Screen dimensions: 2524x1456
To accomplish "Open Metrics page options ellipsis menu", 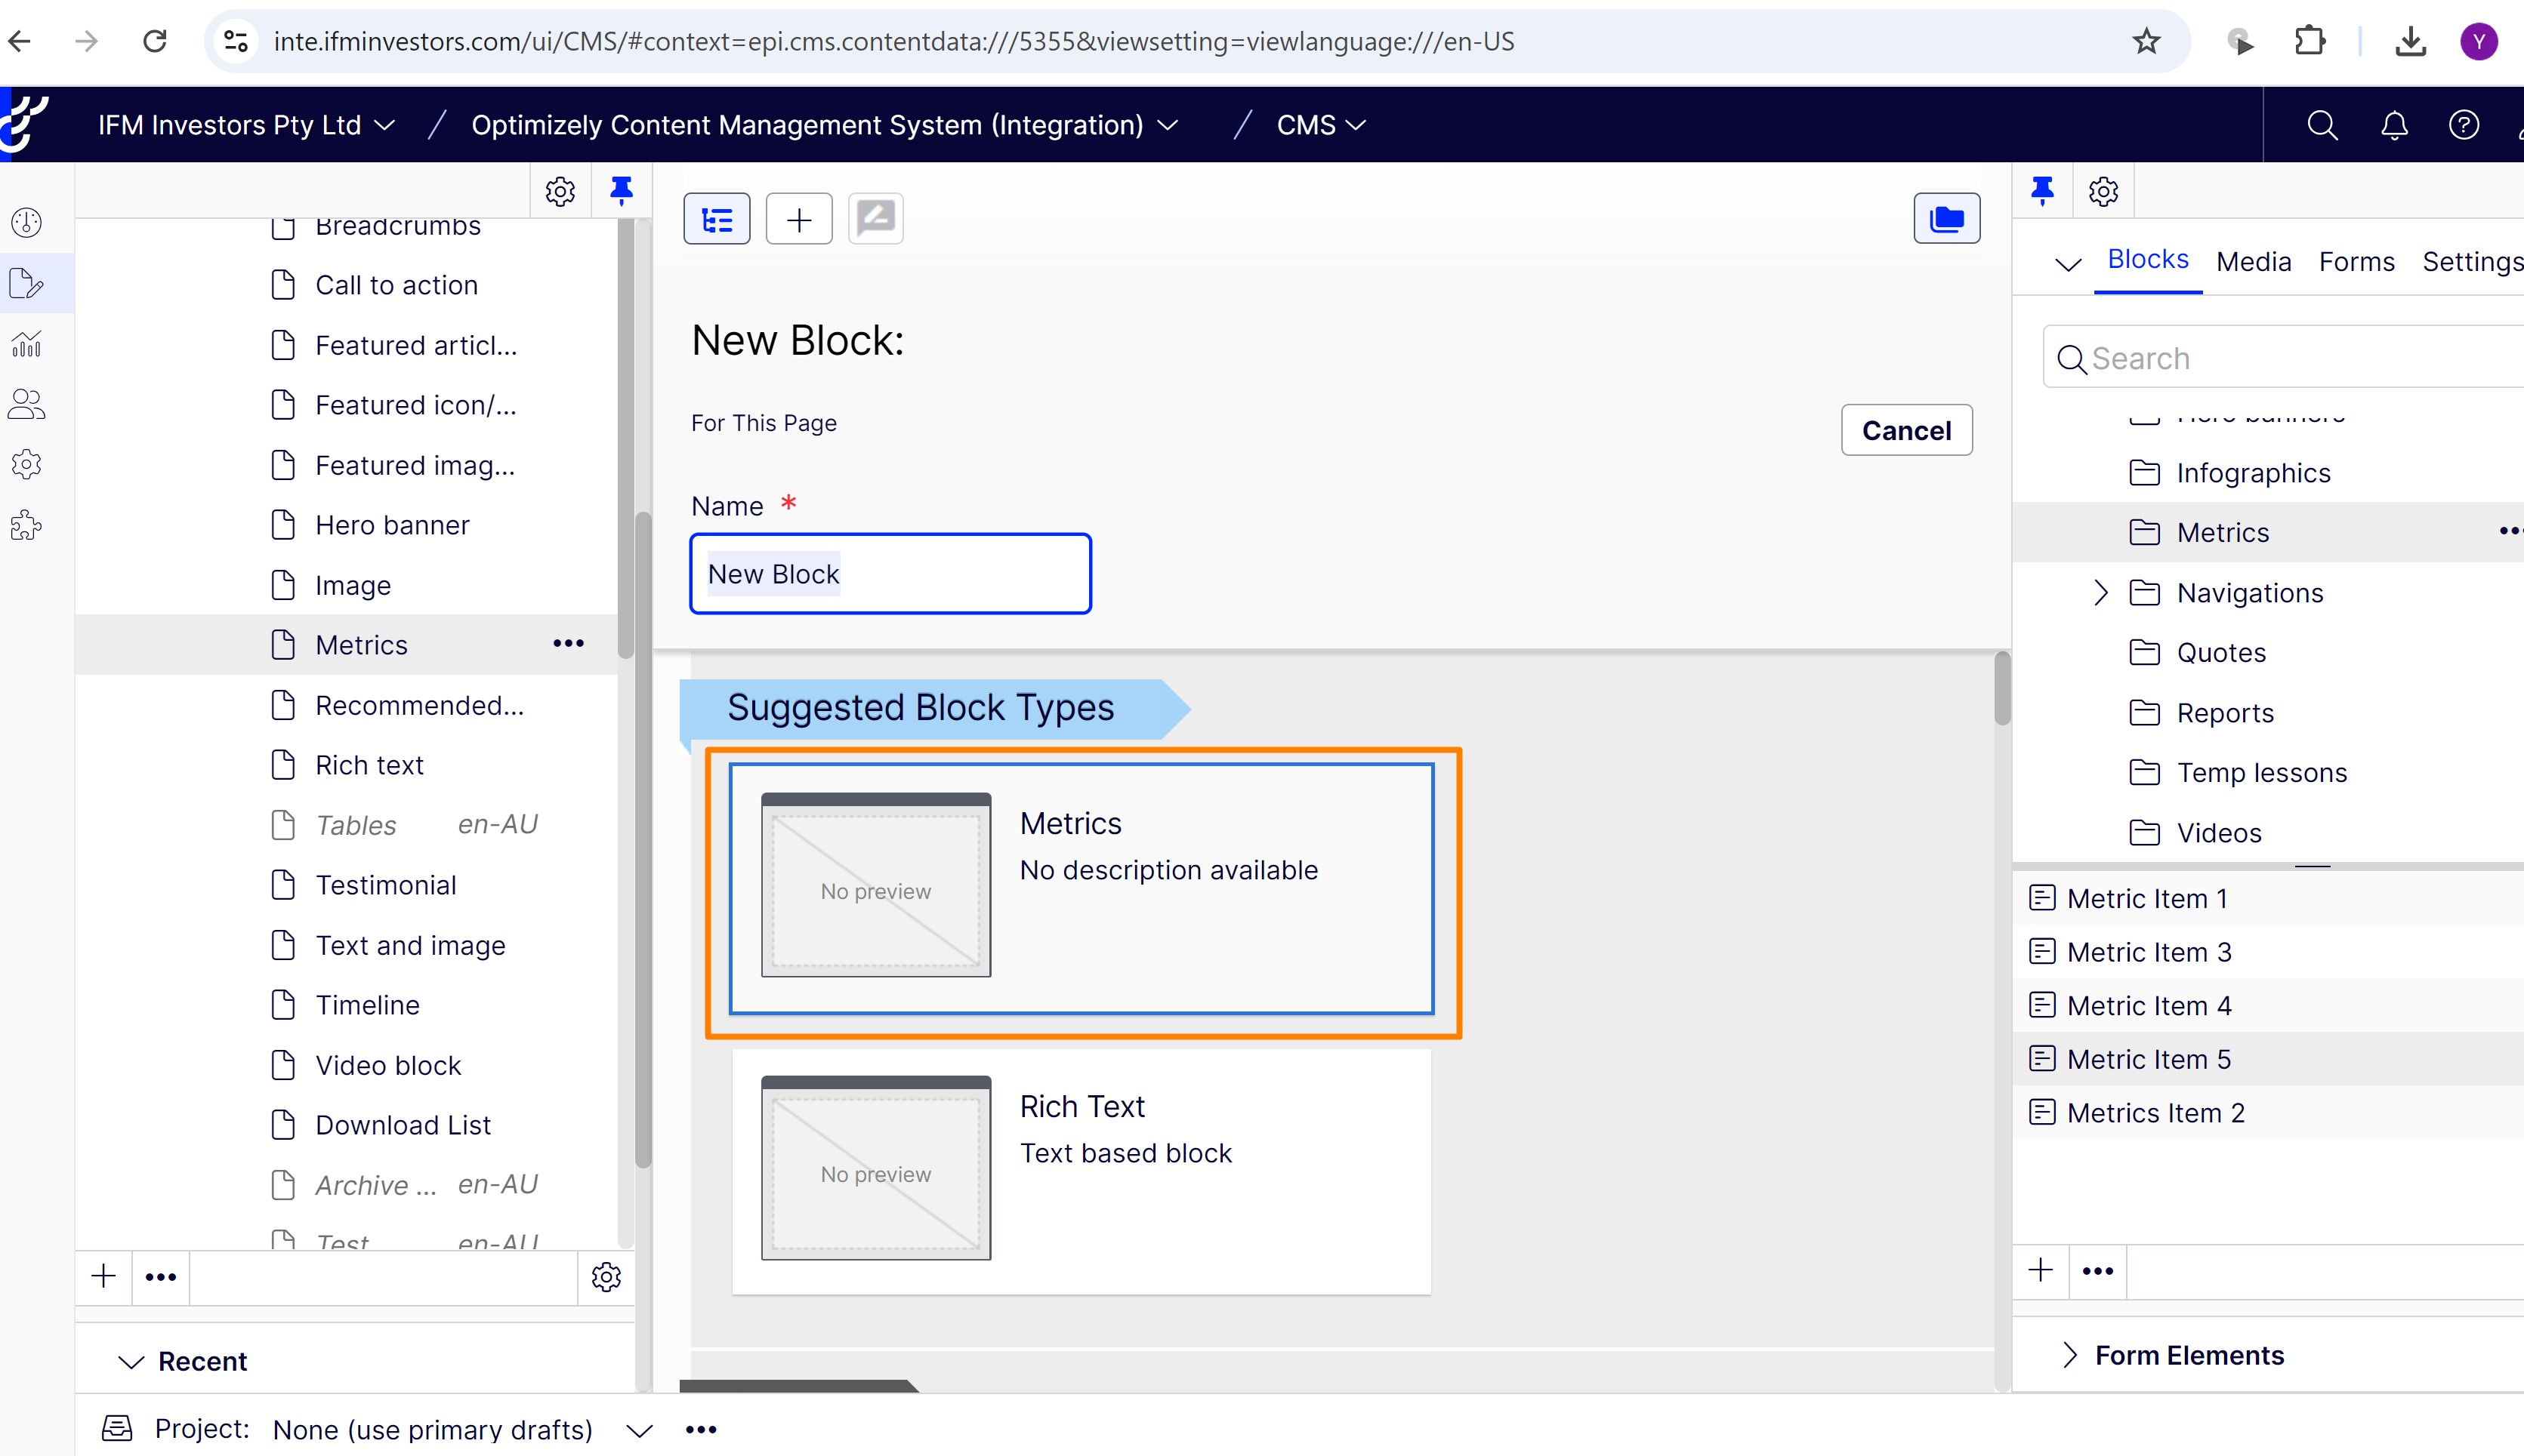I will click(568, 644).
